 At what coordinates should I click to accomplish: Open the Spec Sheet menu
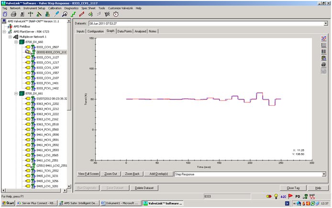(x=89, y=8)
